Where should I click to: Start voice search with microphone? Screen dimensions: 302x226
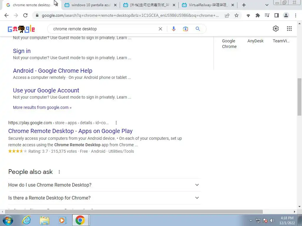[173, 29]
